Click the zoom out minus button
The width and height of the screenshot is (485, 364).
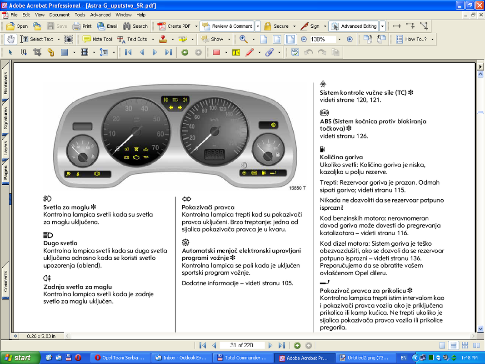pos(304,39)
